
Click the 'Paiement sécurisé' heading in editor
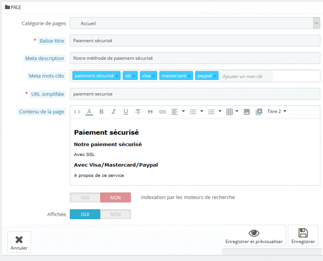[x=107, y=132]
